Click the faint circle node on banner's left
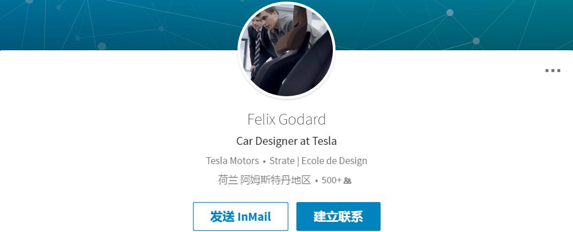This screenshot has height=232, width=573. [x=102, y=46]
